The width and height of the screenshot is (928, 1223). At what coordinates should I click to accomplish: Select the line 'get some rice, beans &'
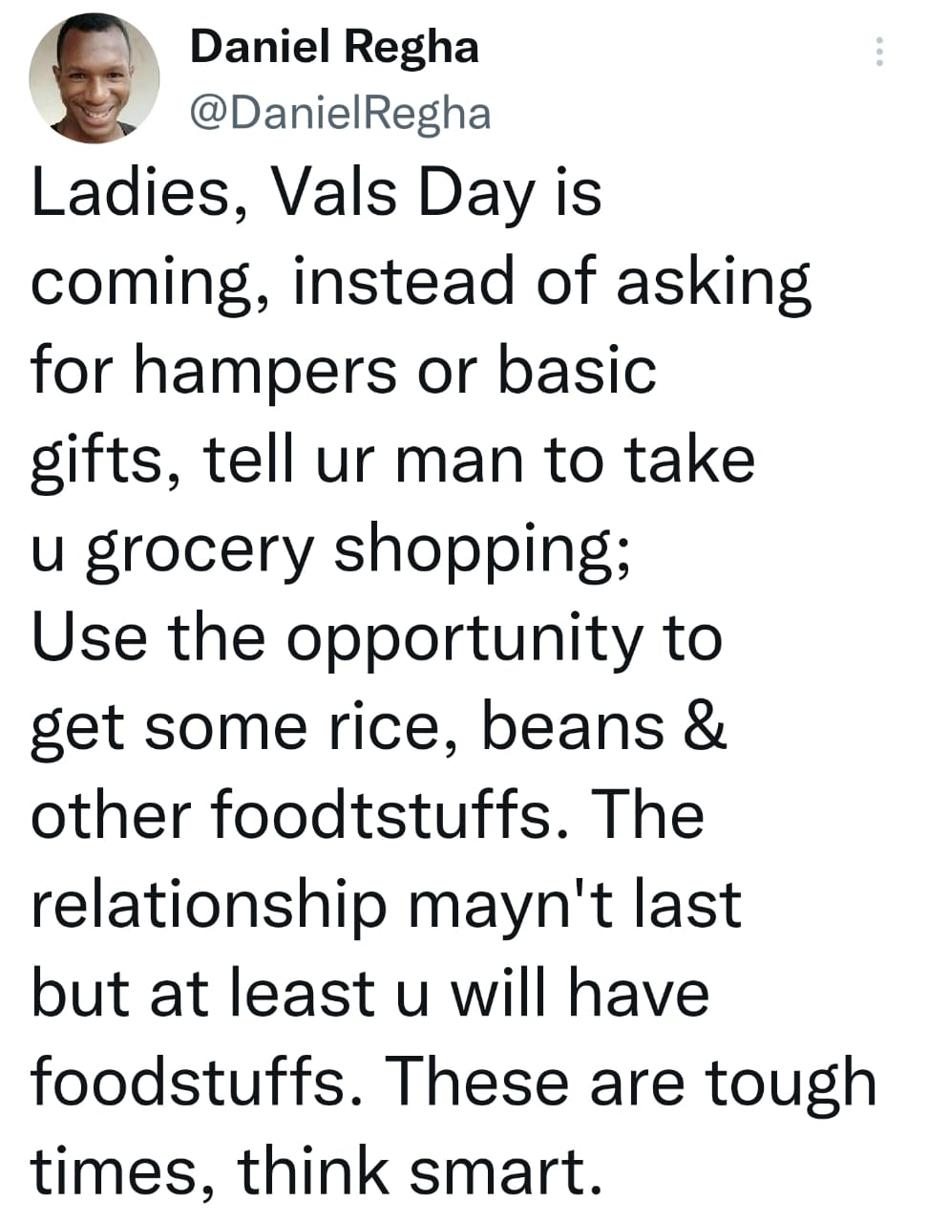pyautogui.click(x=379, y=728)
